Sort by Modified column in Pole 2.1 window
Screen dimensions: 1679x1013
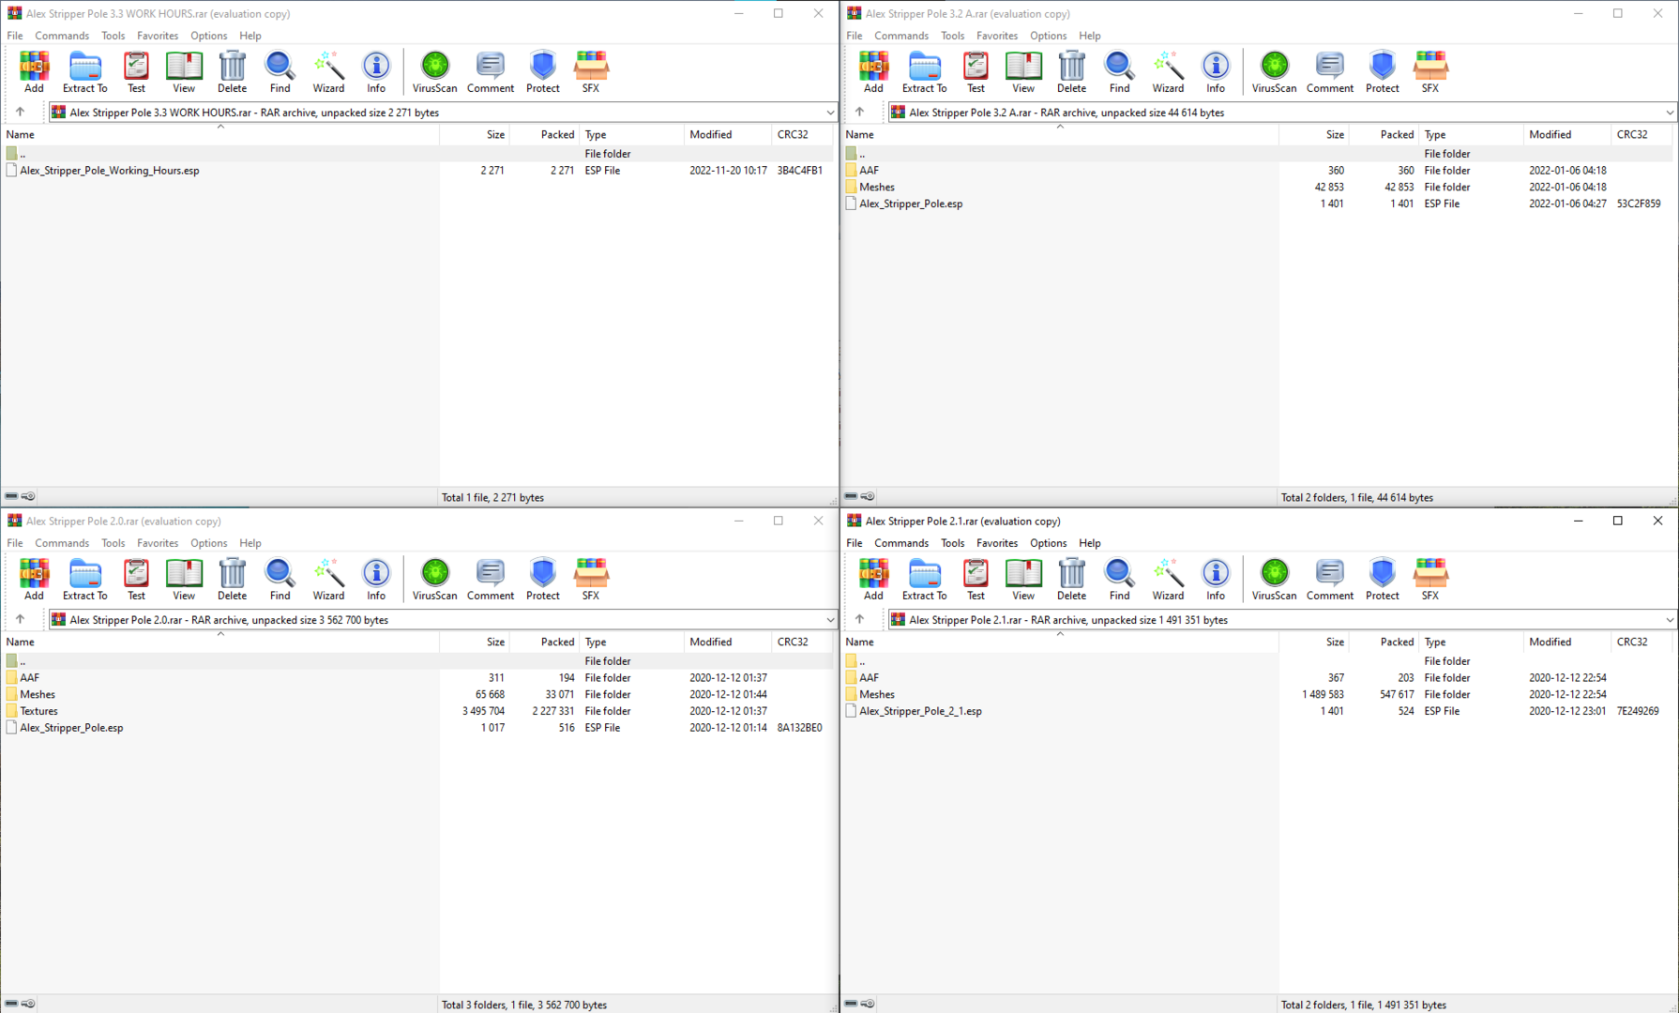pyautogui.click(x=1566, y=642)
